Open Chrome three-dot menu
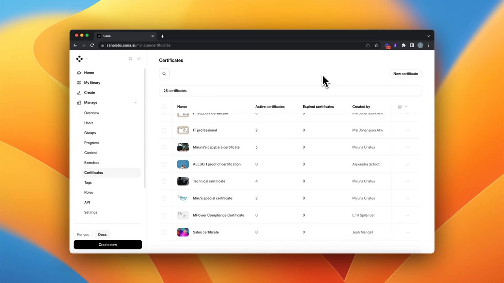The height and width of the screenshot is (283, 504). click(x=429, y=45)
